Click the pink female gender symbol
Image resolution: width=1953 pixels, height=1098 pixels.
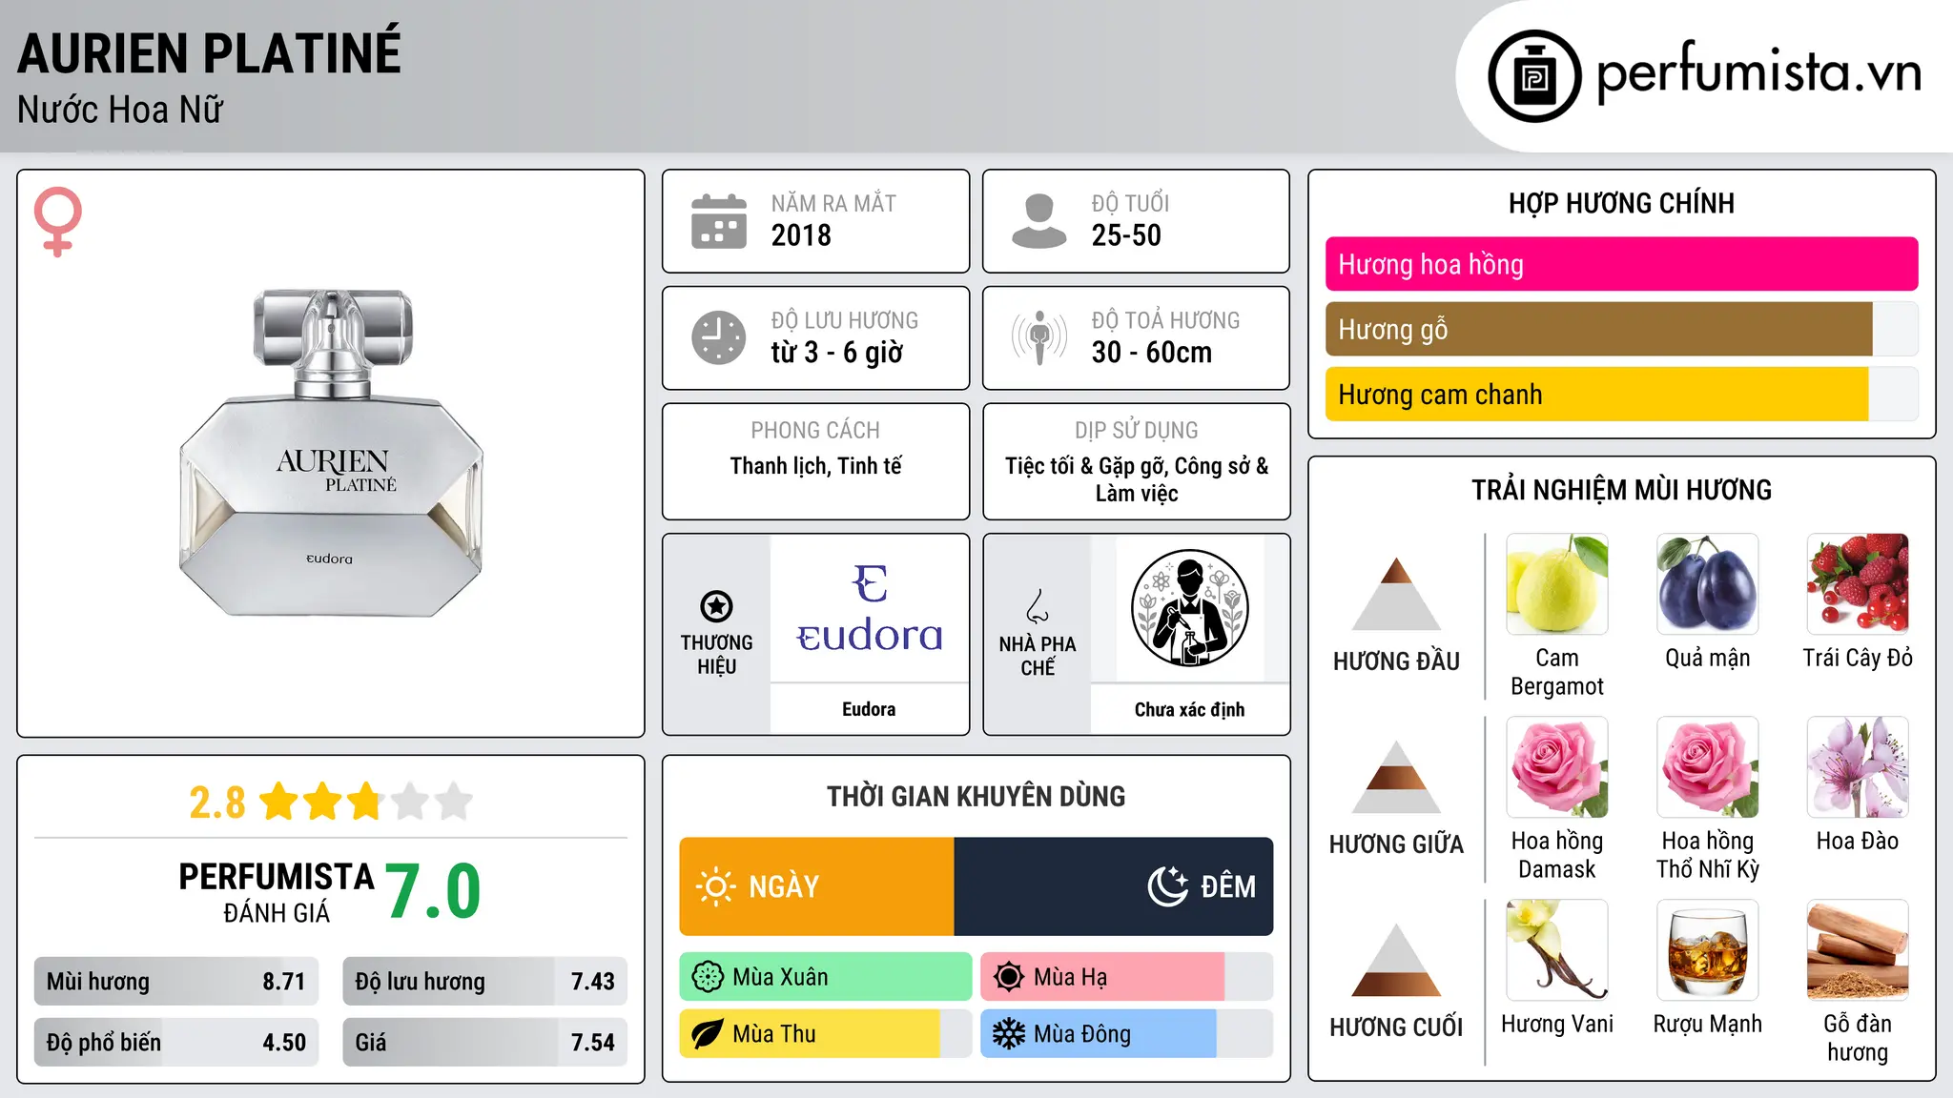click(x=58, y=222)
